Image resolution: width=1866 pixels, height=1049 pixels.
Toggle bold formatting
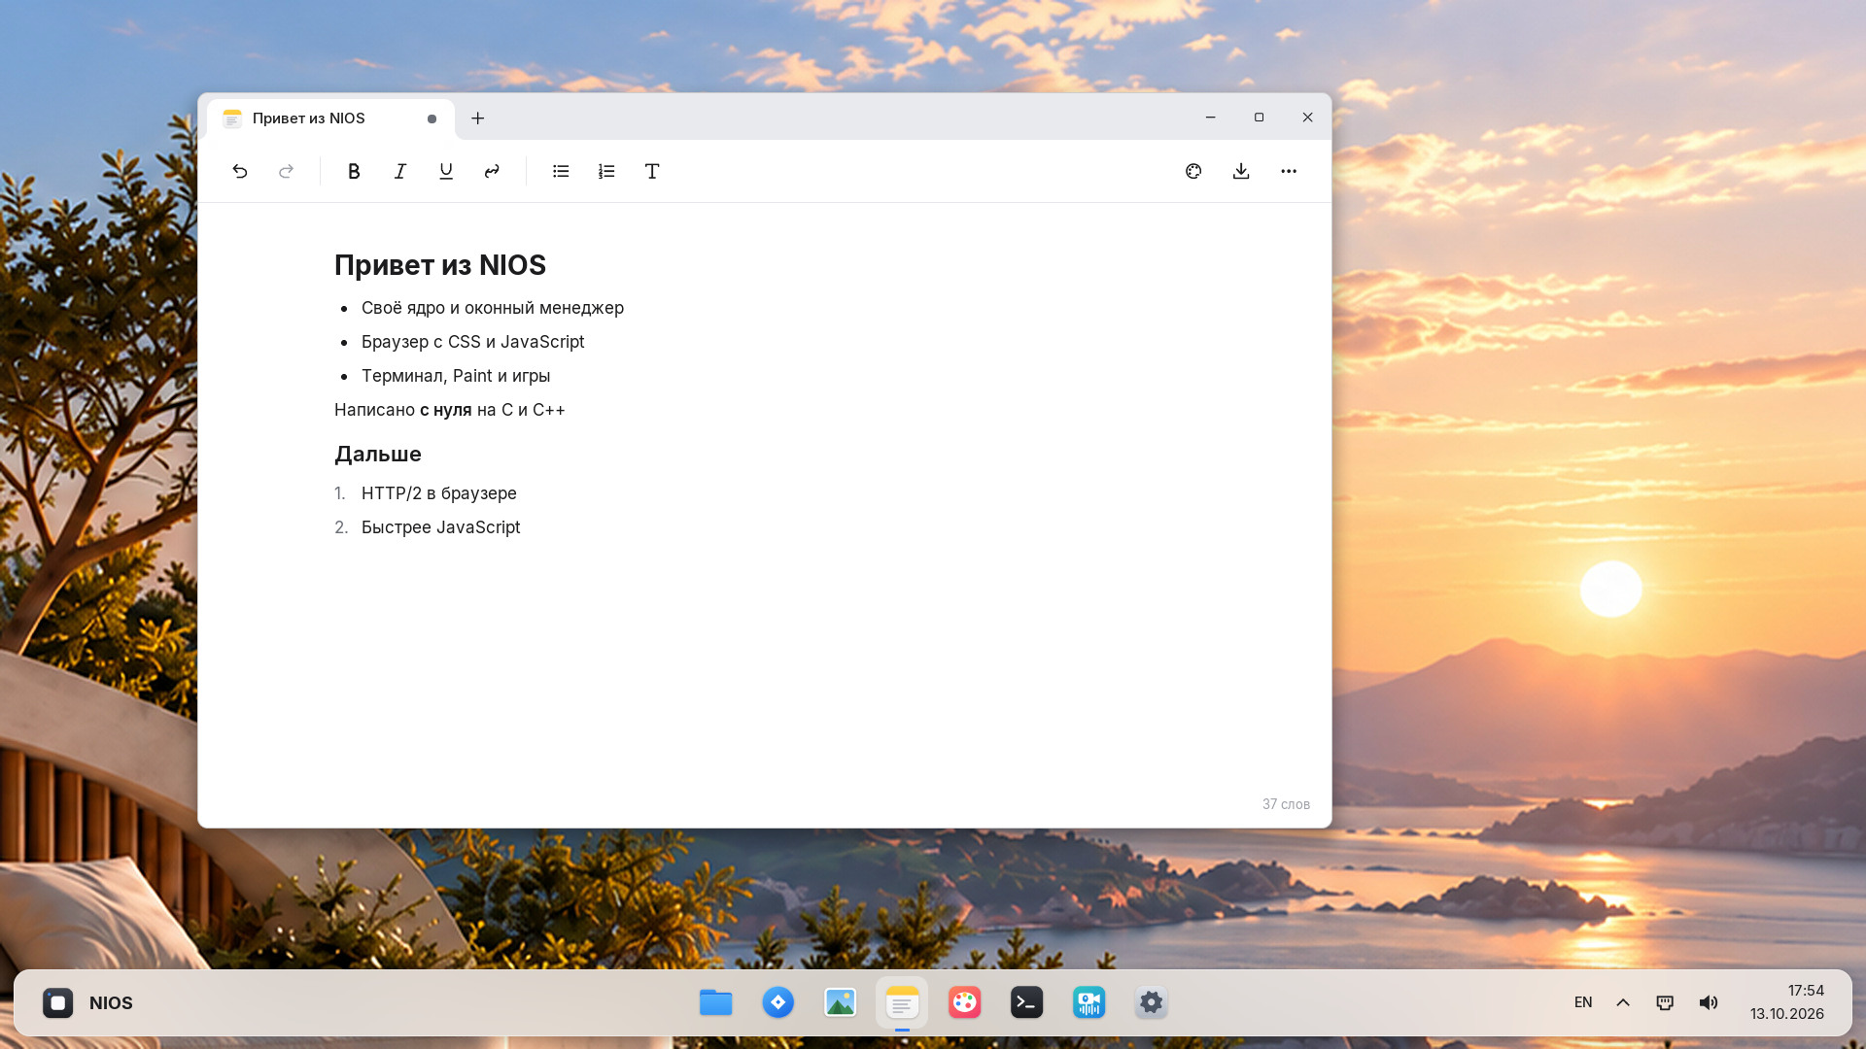click(354, 171)
